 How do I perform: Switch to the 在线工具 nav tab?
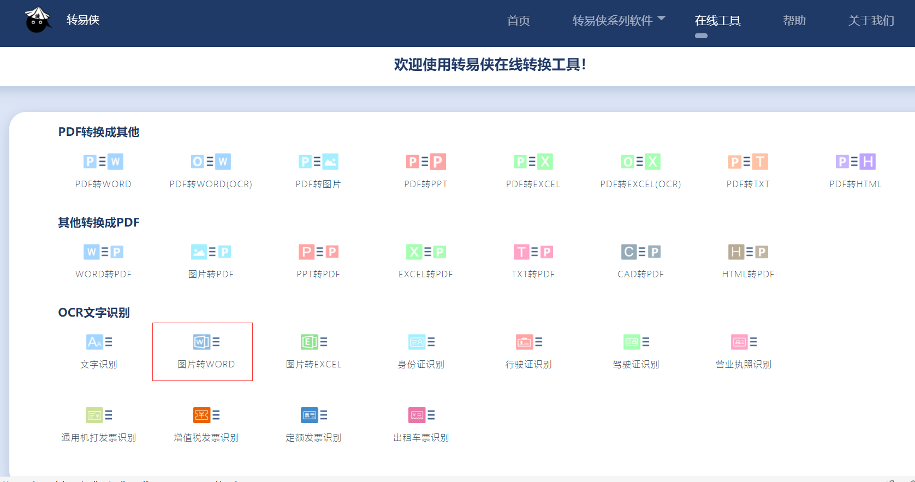[717, 21]
